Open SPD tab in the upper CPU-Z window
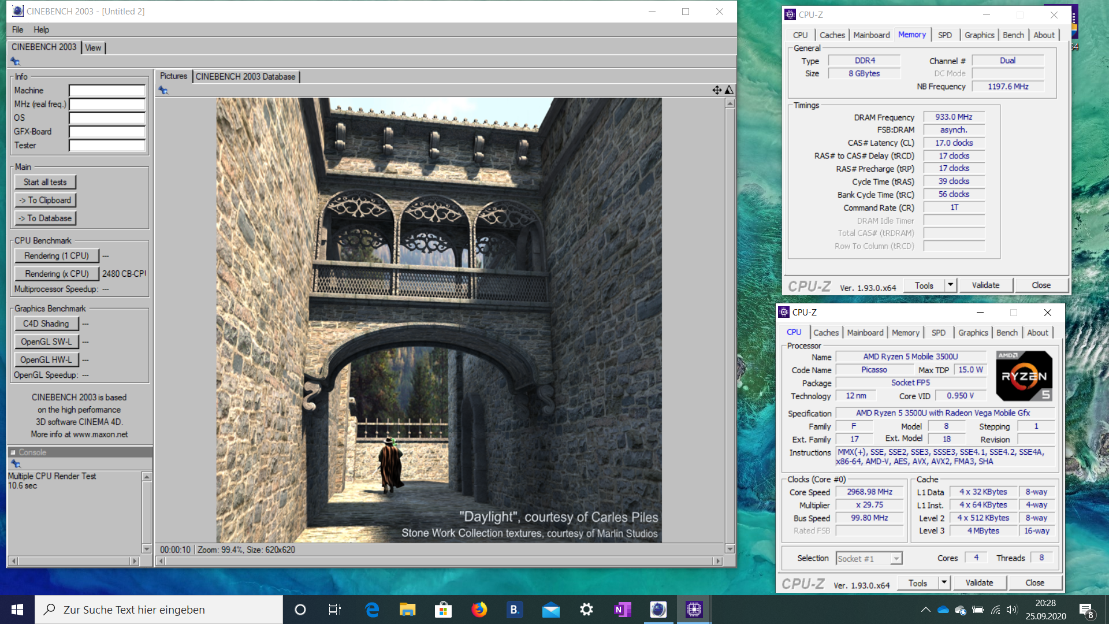This screenshot has height=624, width=1109. click(x=945, y=35)
